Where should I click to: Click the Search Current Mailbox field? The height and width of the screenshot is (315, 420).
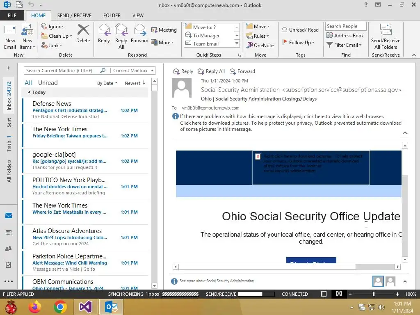click(x=62, y=71)
